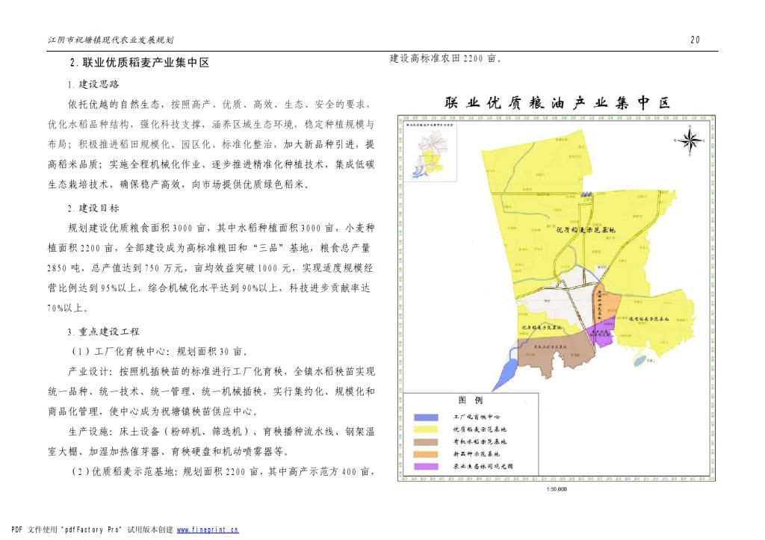Click the brown 有机水稻示范基地 legend swatch
This screenshot has width=765, height=540.
[426, 441]
